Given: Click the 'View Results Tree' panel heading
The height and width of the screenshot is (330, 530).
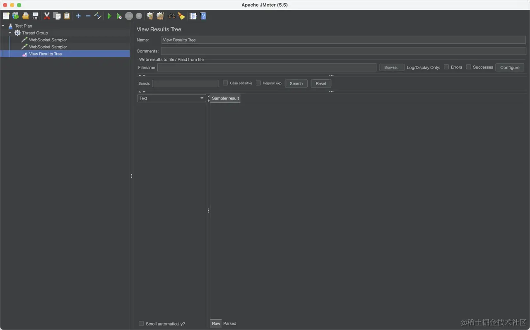Looking at the screenshot, I should (x=159, y=29).
